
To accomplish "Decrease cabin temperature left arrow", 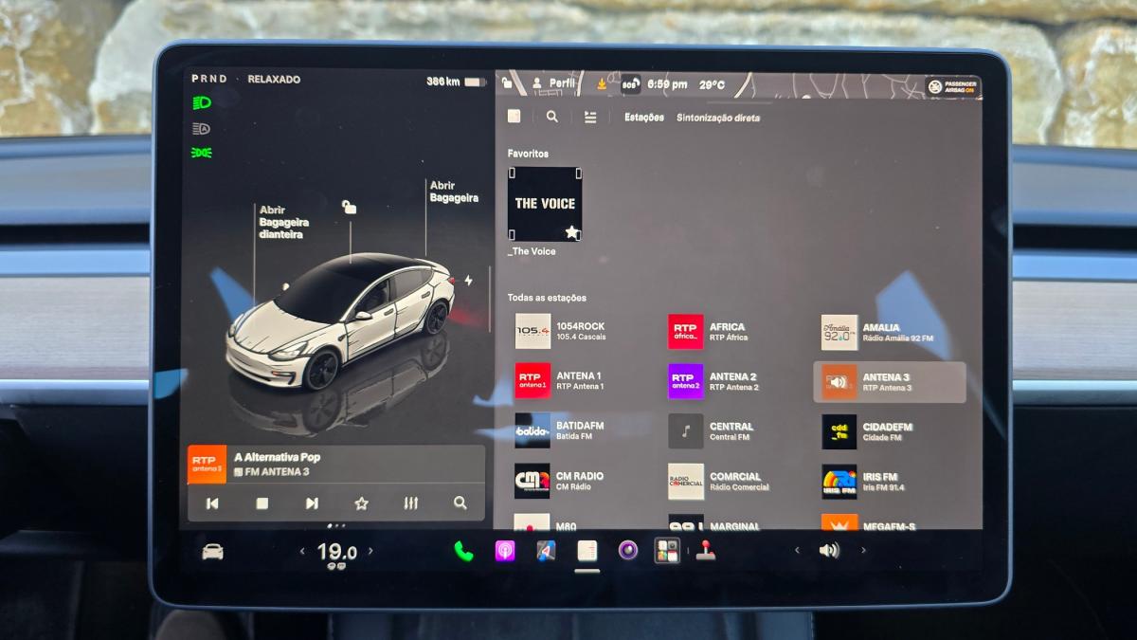I will pos(302,551).
